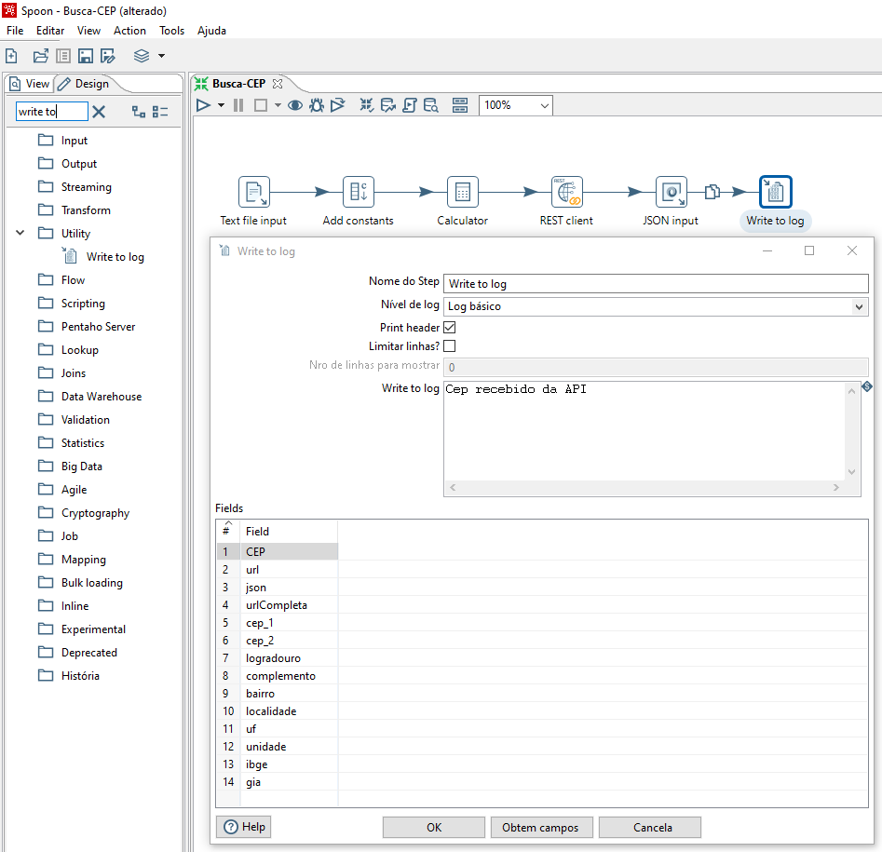Viewport: 882px width, 852px height.
Task: Open the zoom level combo box
Action: click(546, 105)
